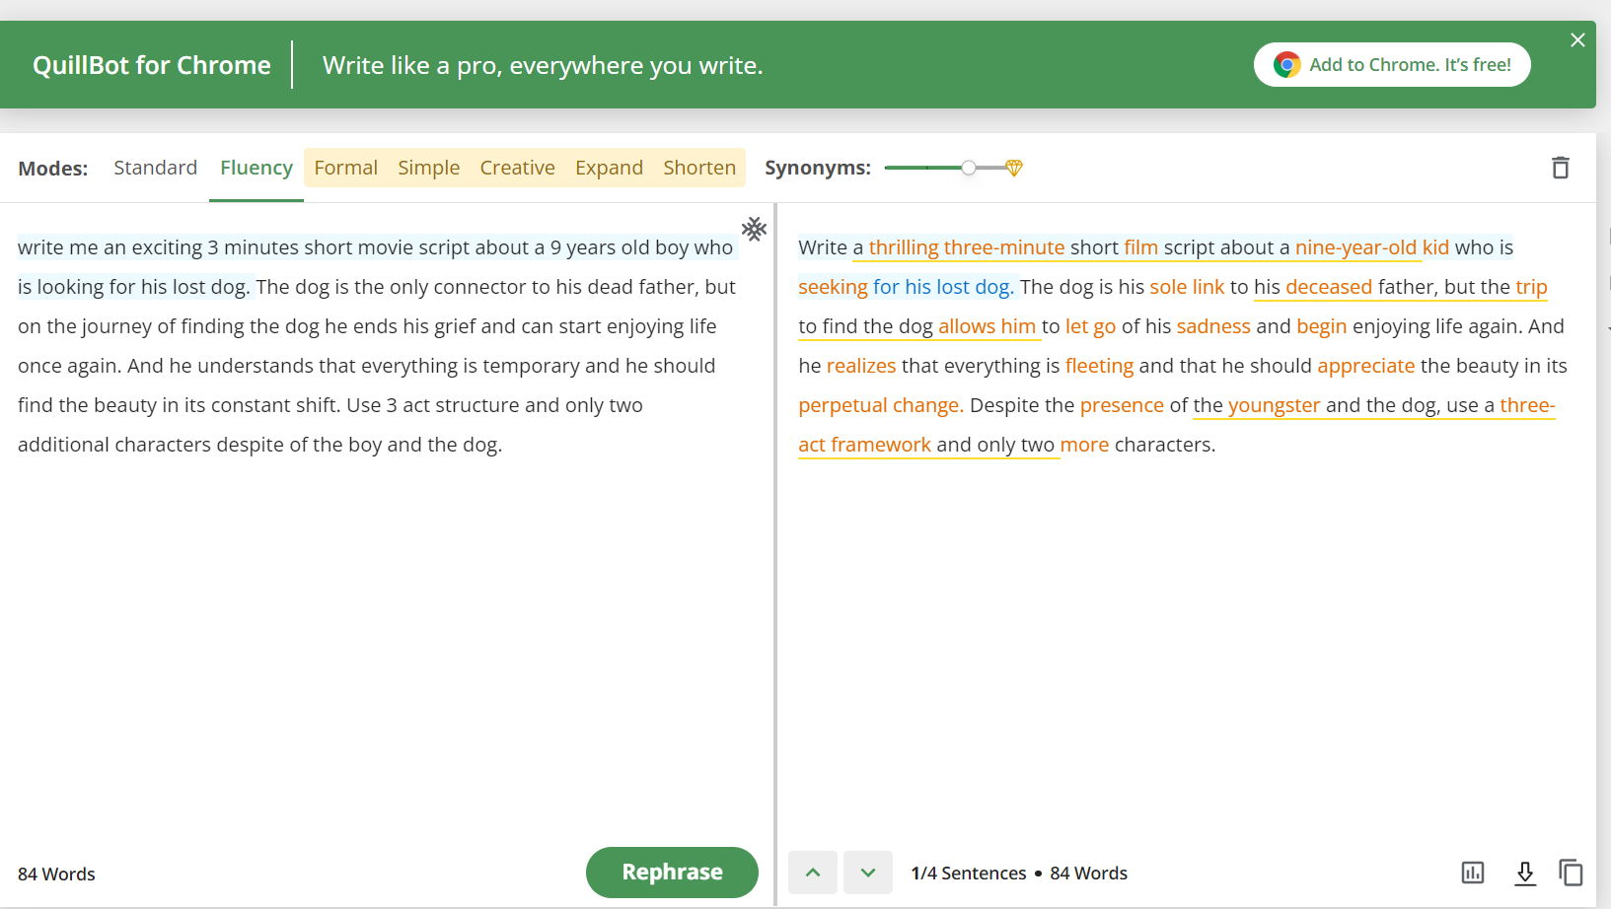Click the orange word 'more' in output
1611x909 pixels.
pos(1084,445)
